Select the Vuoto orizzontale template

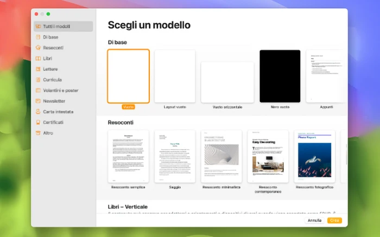click(227, 82)
